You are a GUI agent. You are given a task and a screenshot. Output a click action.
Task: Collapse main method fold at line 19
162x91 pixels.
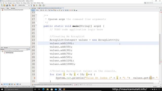pyautogui.click(x=36, y=25)
